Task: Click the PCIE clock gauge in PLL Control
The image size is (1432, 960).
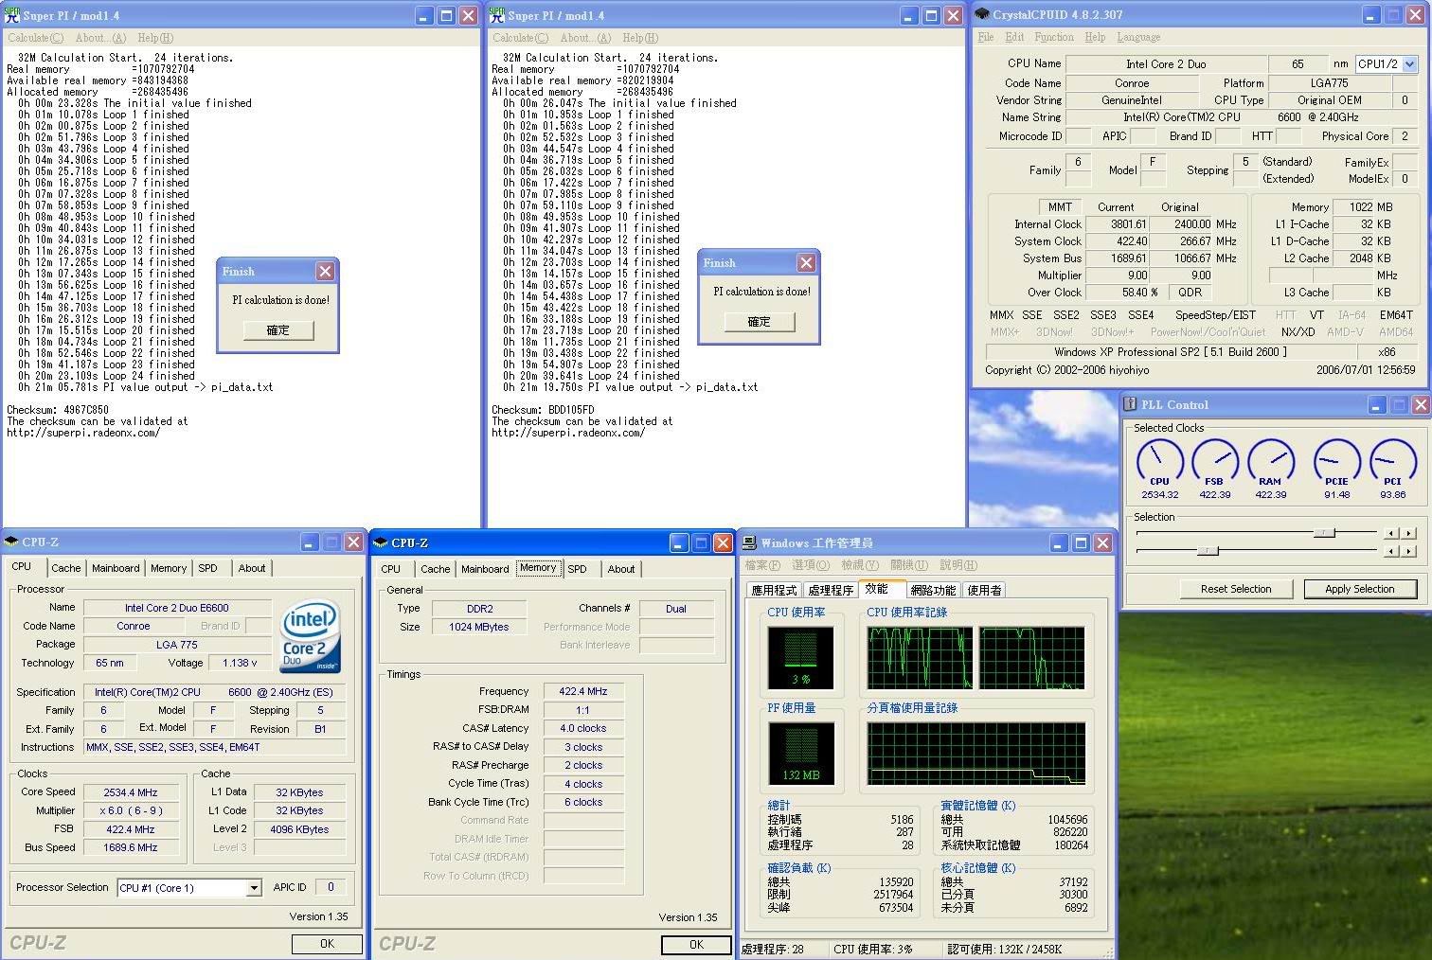Action: [1336, 463]
